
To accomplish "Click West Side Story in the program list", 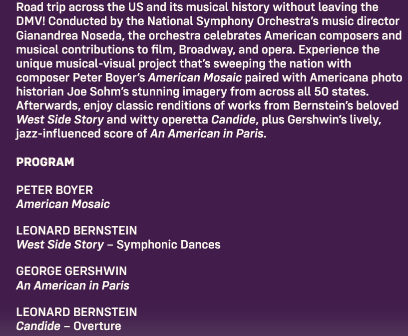I will point(60,244).
